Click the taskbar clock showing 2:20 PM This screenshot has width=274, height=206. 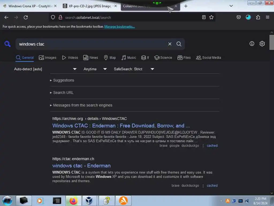(260, 201)
